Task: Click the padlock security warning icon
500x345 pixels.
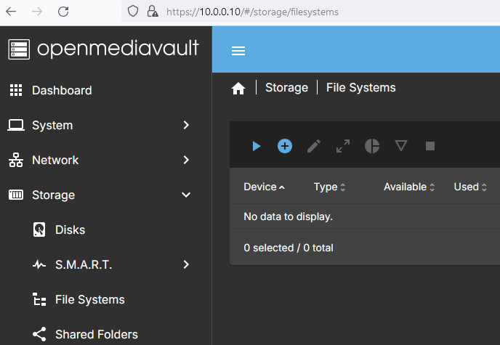Action: click(153, 12)
